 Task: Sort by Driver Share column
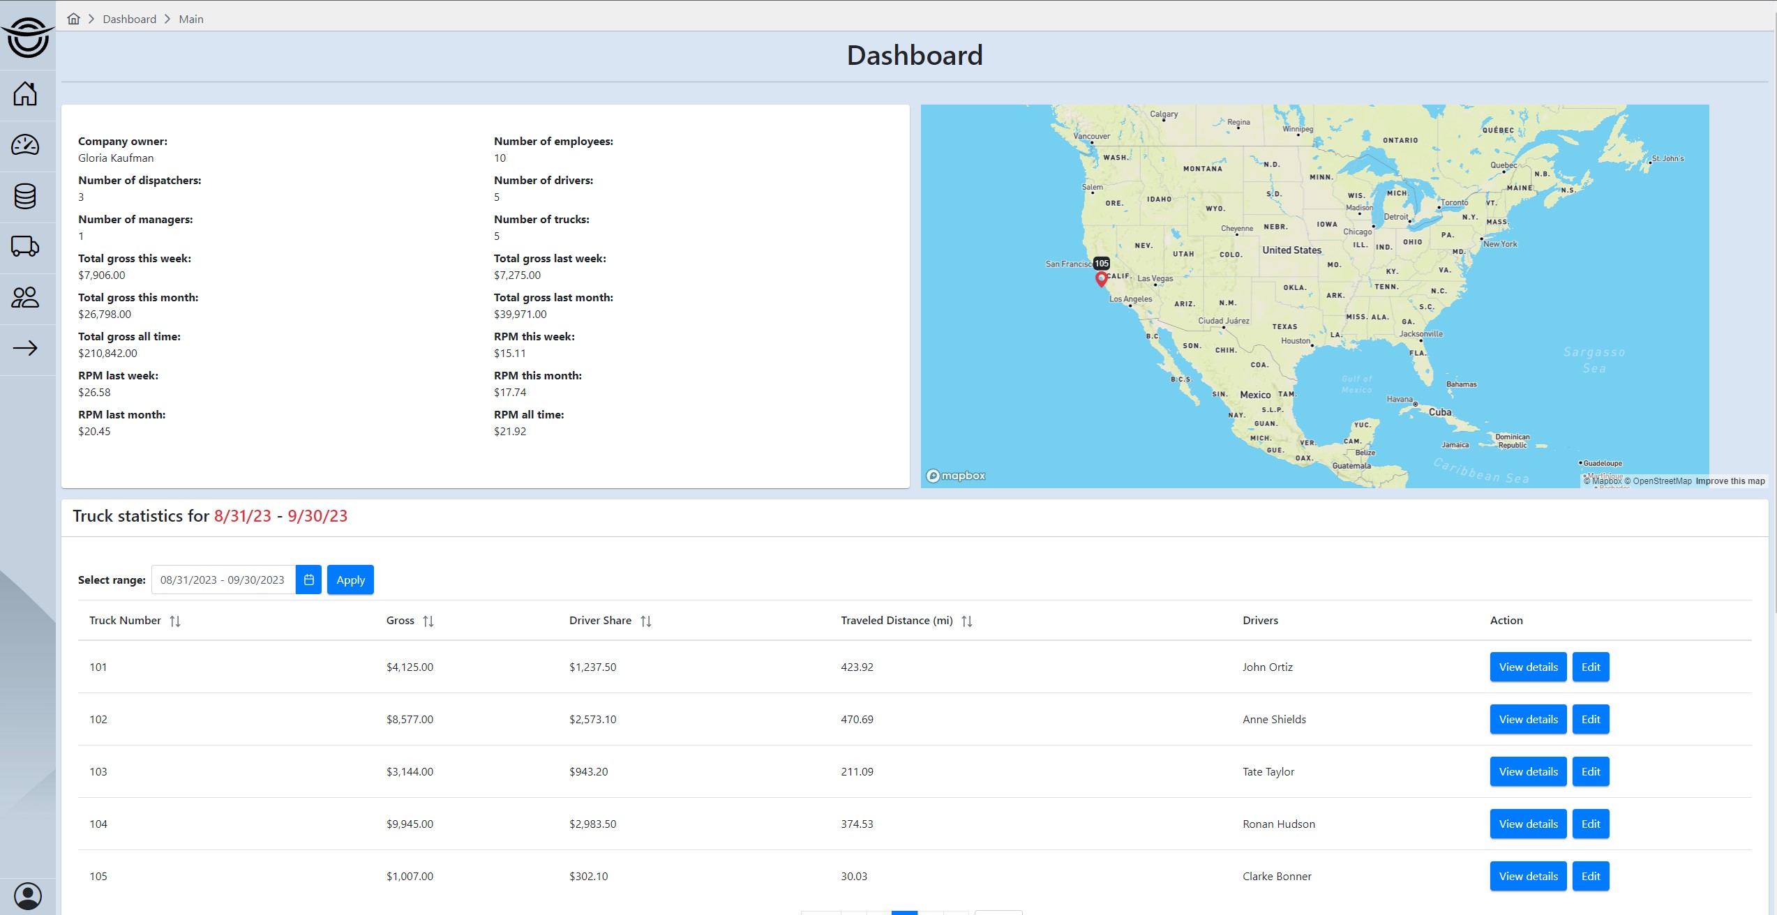coord(646,621)
